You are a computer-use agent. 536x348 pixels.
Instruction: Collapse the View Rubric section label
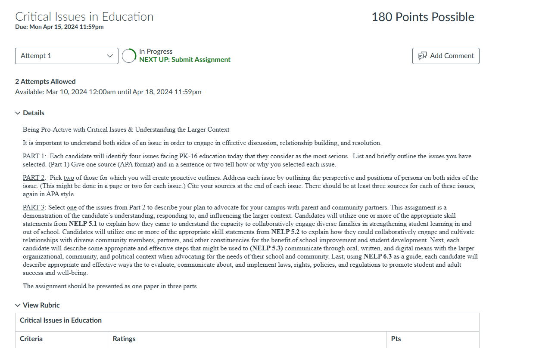(x=41, y=305)
